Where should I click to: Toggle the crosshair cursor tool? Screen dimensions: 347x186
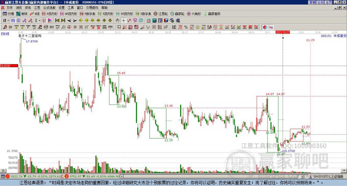point(123,21)
